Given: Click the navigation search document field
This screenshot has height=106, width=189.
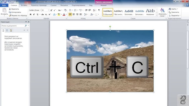Looking at the screenshot, I should 13,26.
